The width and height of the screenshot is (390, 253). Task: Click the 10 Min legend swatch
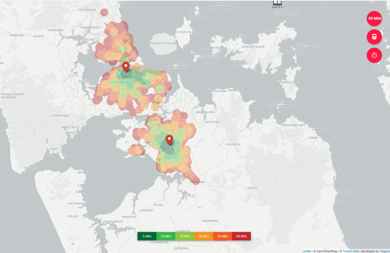click(x=166, y=236)
